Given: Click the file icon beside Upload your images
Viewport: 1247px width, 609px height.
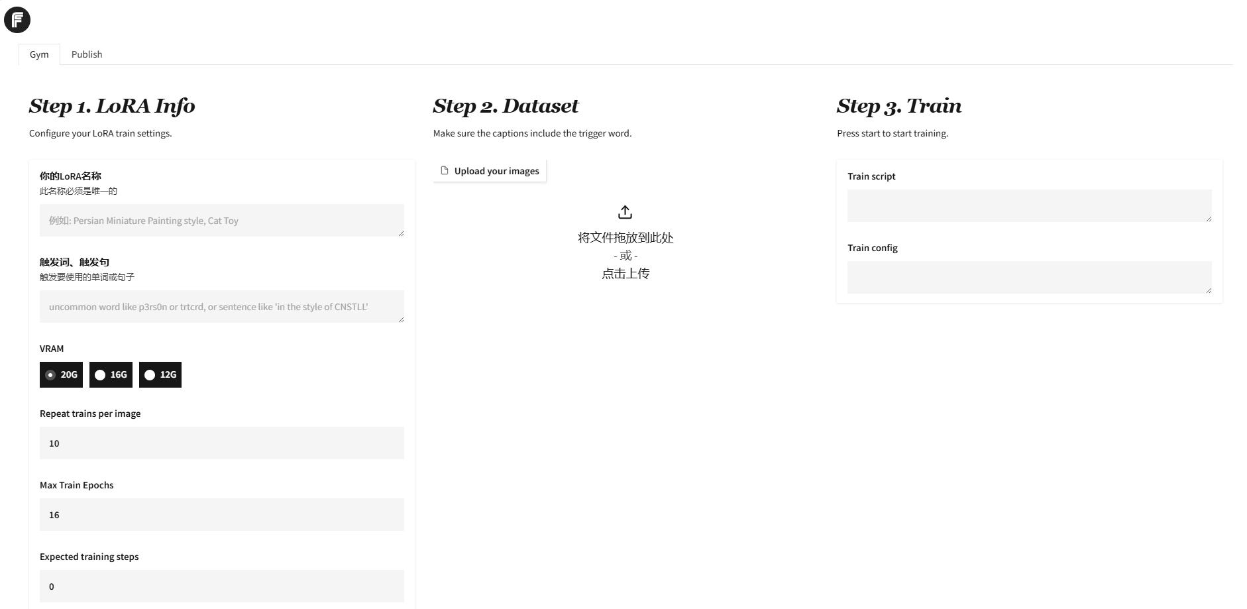Looking at the screenshot, I should (x=445, y=170).
